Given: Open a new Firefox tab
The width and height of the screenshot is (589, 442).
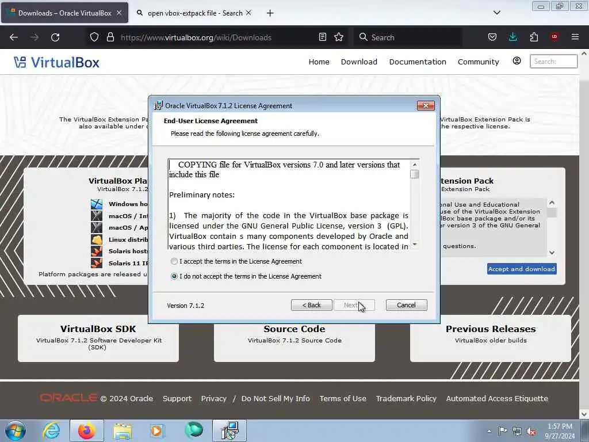Looking at the screenshot, I should [270, 13].
